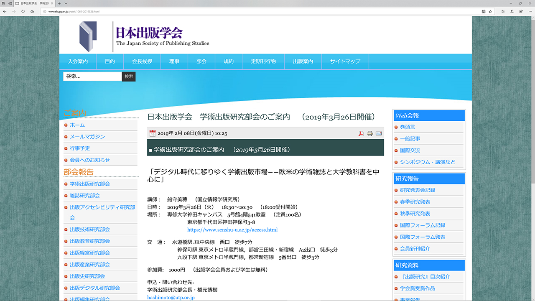Image resolution: width=535 pixels, height=301 pixels.
Task: Open the 出版教育研究部会 sidebar link
Action: [90, 241]
